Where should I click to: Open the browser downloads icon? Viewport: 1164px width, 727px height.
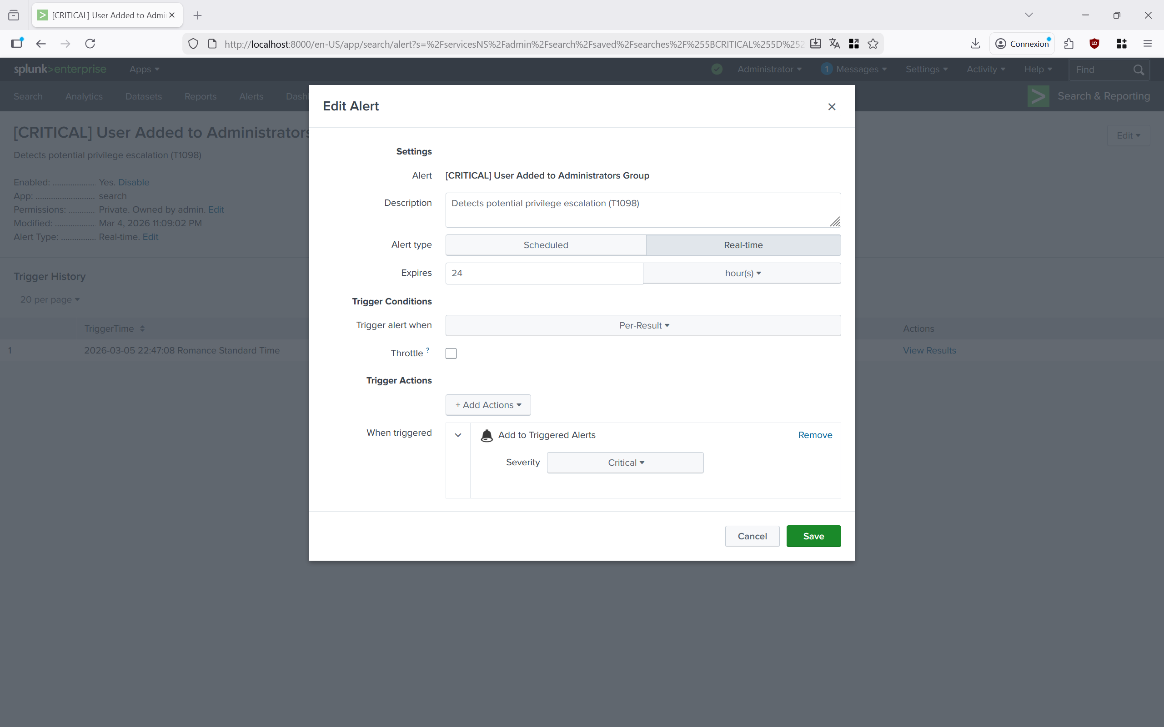pos(975,44)
